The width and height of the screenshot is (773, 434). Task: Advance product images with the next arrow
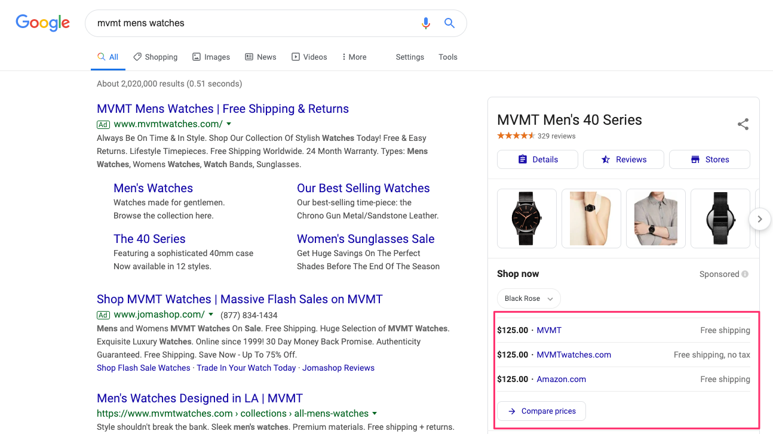point(760,219)
